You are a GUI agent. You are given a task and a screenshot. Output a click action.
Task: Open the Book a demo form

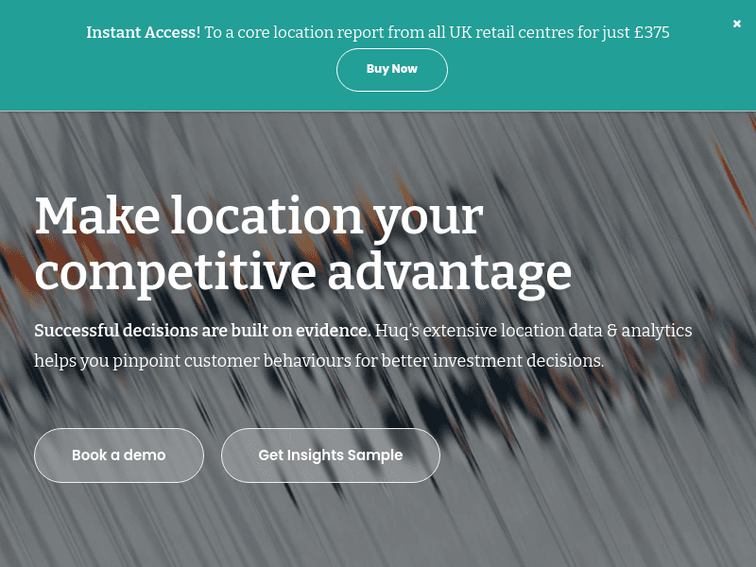tap(119, 455)
